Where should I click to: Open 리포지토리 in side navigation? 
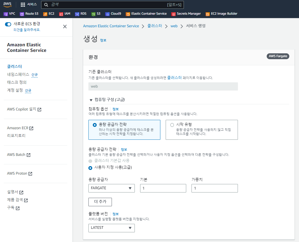pos(16,135)
